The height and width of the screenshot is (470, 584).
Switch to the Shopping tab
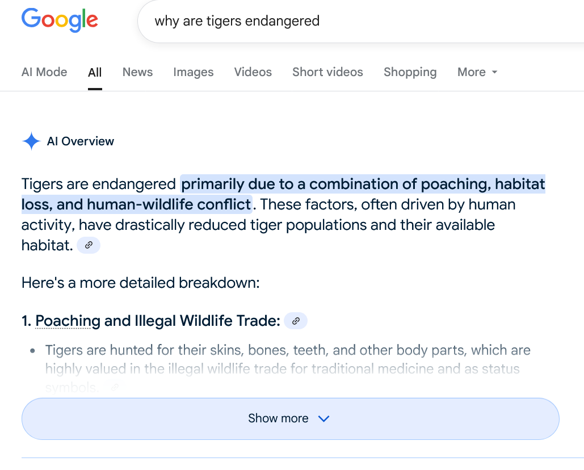tap(410, 72)
